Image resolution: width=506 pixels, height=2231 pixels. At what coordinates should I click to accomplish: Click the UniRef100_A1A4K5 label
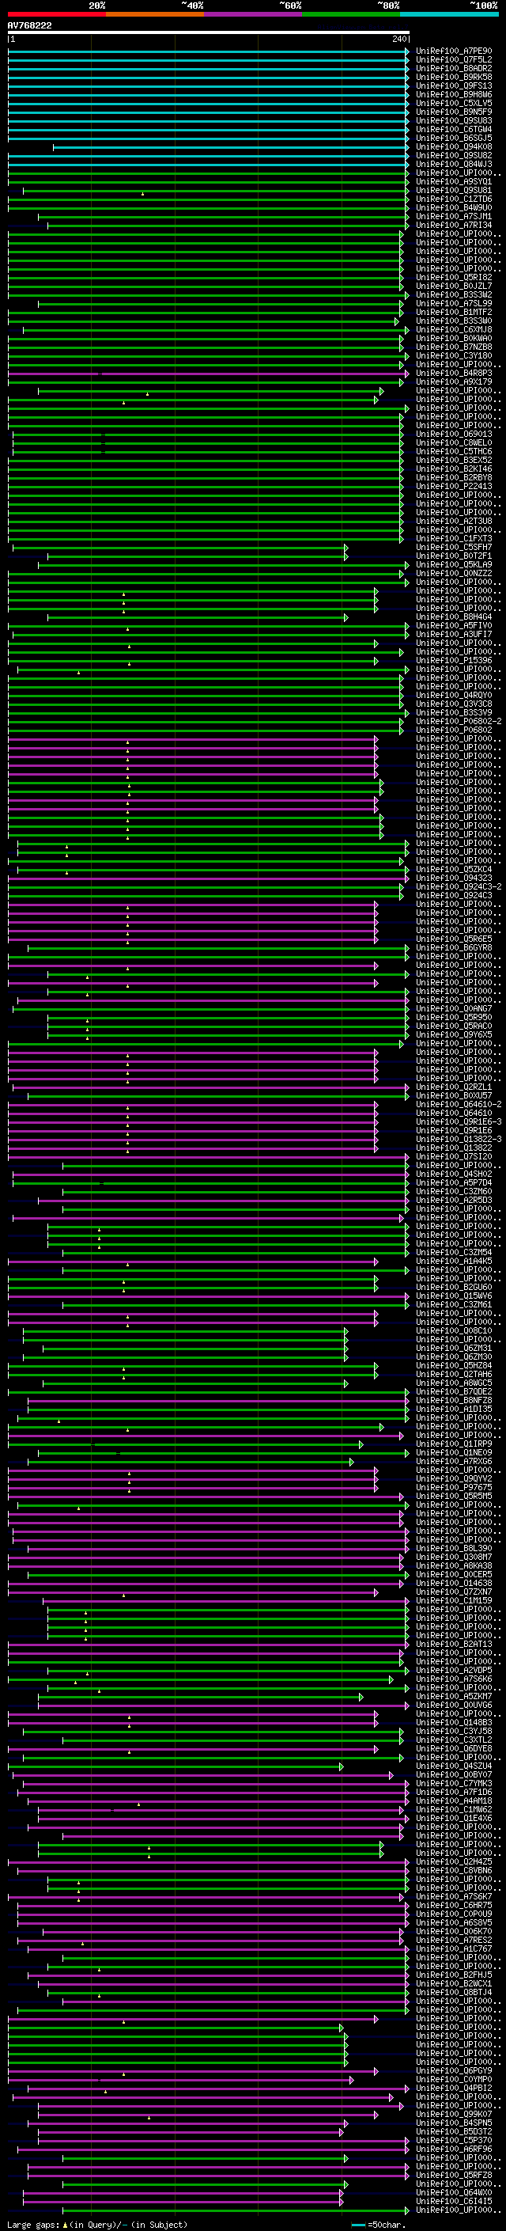454,1262
